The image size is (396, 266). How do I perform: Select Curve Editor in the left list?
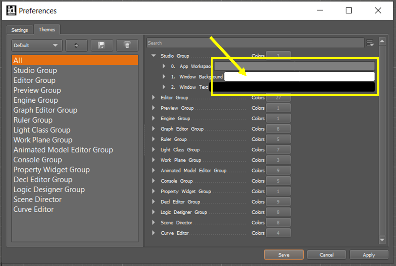point(75,209)
